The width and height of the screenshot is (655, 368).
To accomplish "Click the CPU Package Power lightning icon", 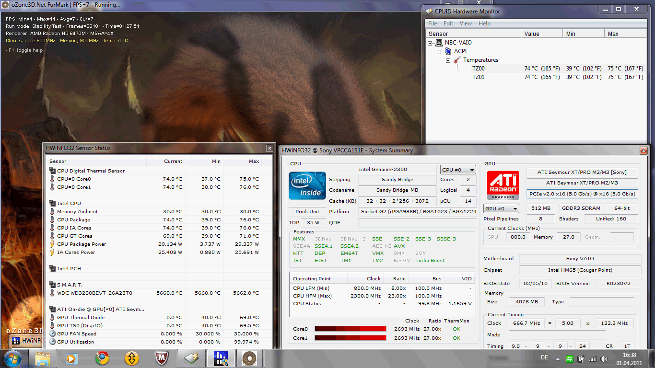I will pos(52,244).
